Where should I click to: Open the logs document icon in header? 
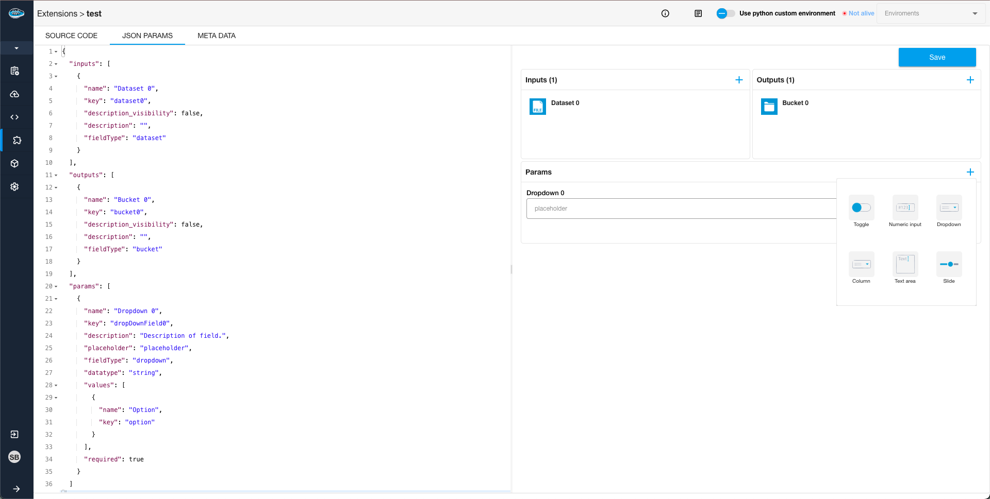pos(698,13)
